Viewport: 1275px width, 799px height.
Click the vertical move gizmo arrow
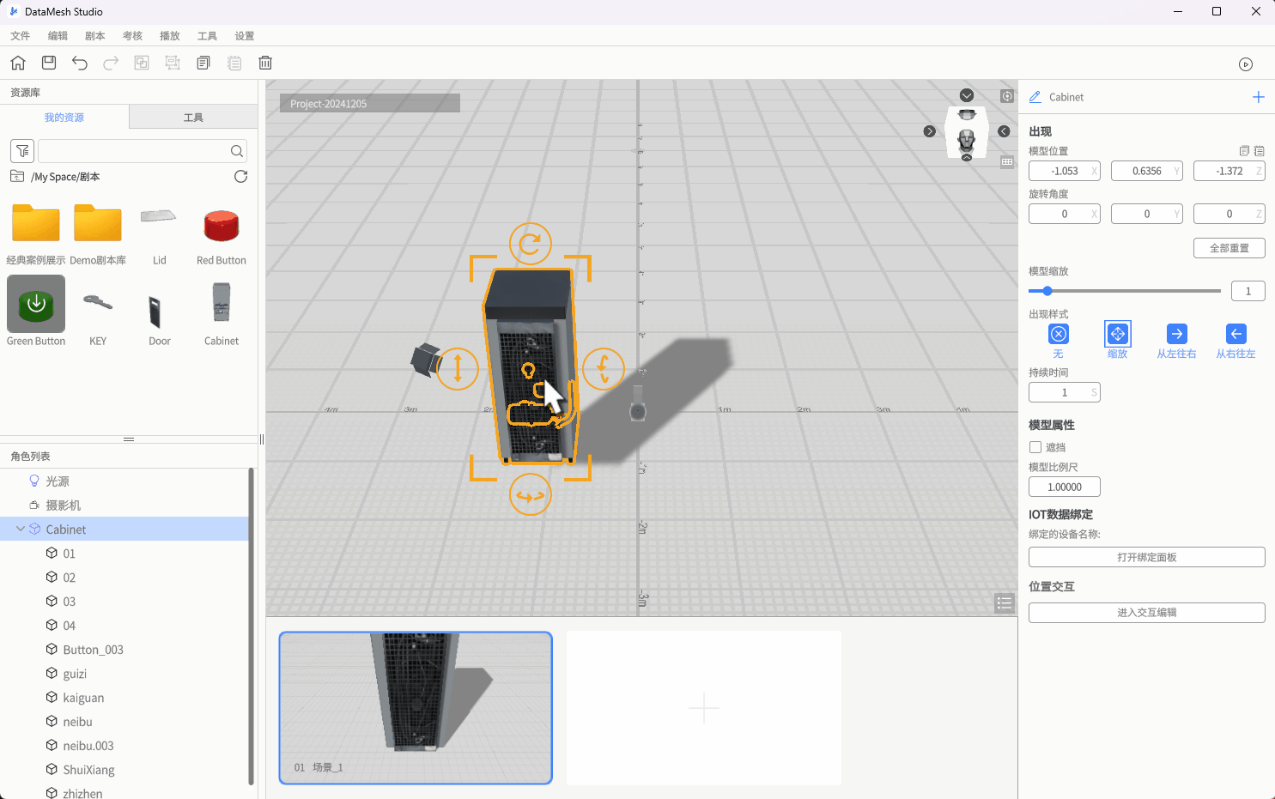(x=458, y=368)
